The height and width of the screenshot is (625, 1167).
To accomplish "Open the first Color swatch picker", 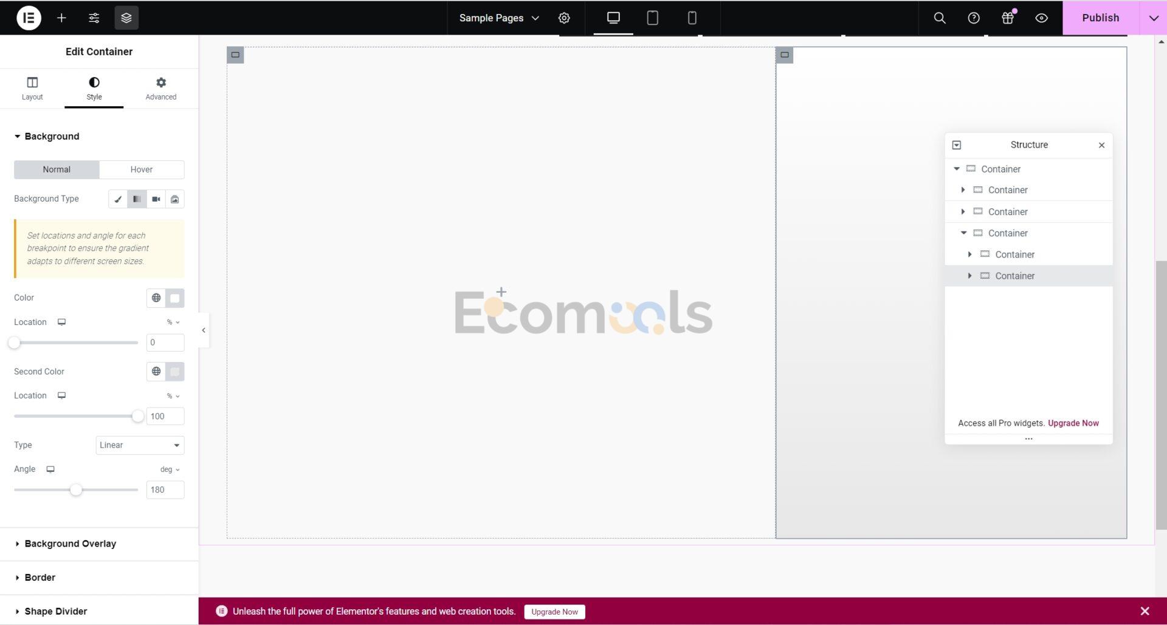I will coord(175,298).
